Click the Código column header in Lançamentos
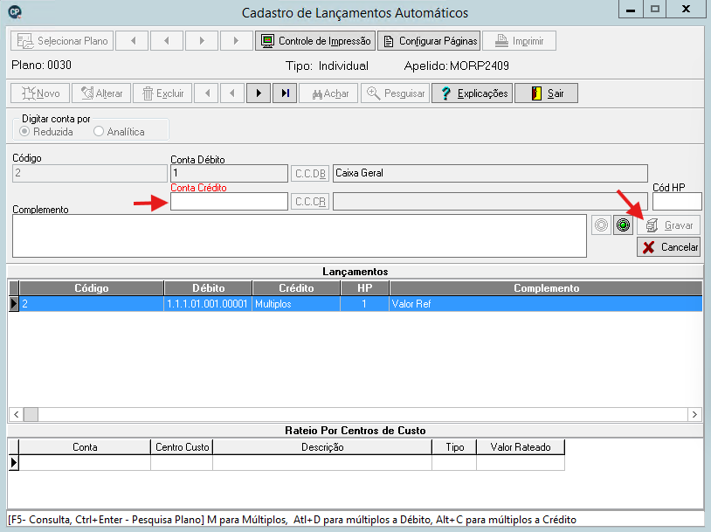Screen dimensions: 711x532 pyautogui.click(x=91, y=288)
